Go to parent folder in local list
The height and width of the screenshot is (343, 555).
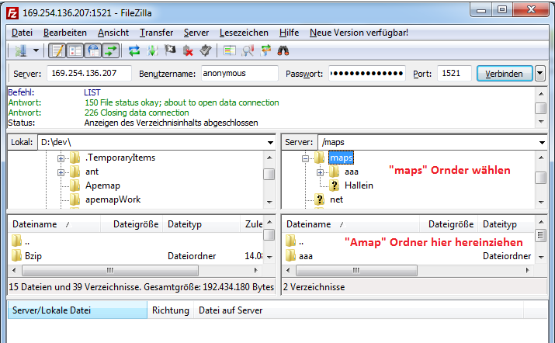21,242
